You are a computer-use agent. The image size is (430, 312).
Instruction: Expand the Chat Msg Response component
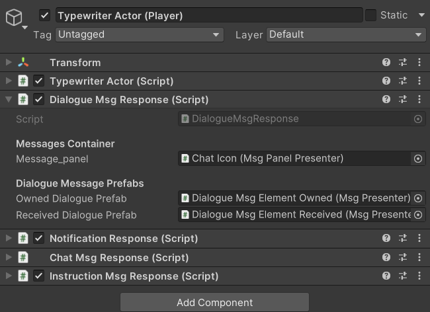tap(9, 257)
